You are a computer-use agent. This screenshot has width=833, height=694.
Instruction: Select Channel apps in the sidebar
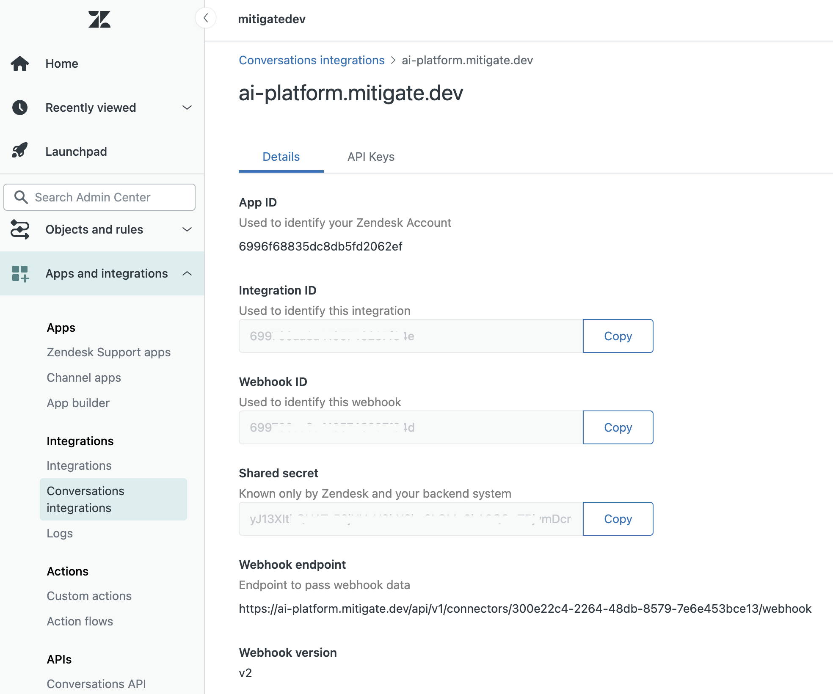[x=83, y=377]
